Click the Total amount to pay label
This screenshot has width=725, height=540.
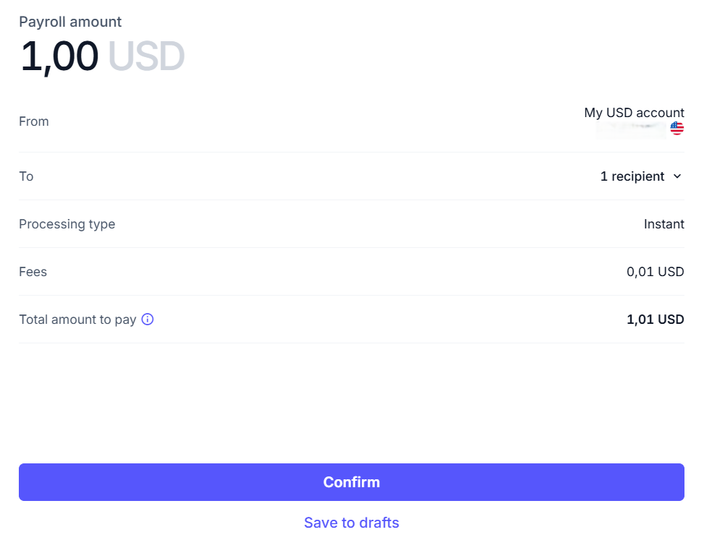[x=77, y=320]
